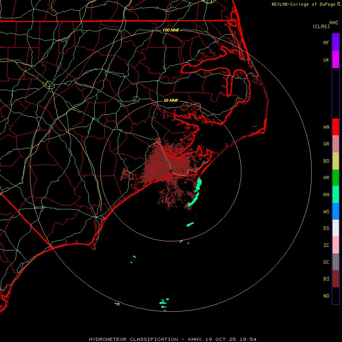Screen dimensions: 342x342
Task: Pick the brown BI legend swatch
Action: (336, 279)
